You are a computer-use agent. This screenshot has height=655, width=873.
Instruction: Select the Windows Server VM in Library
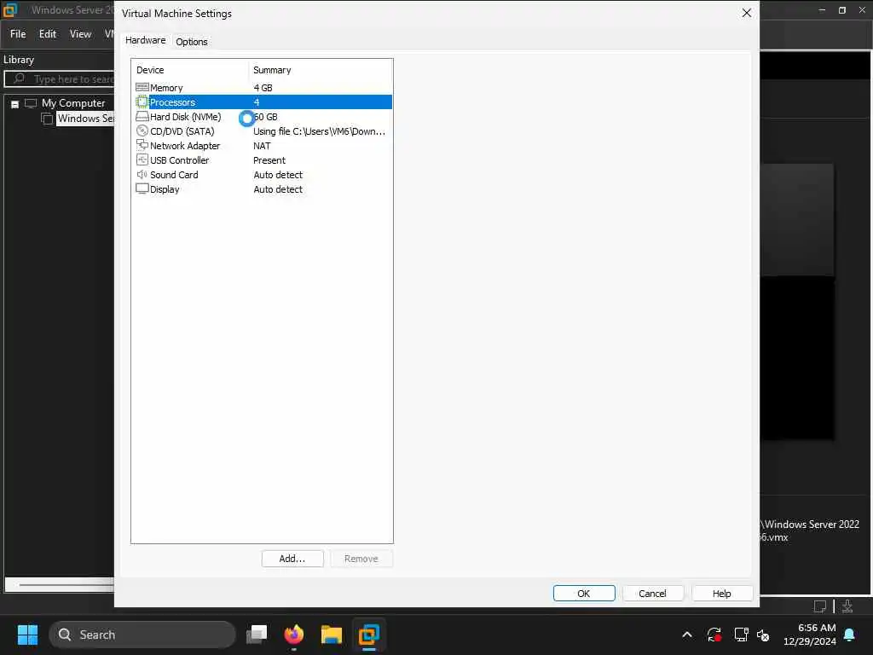85,118
